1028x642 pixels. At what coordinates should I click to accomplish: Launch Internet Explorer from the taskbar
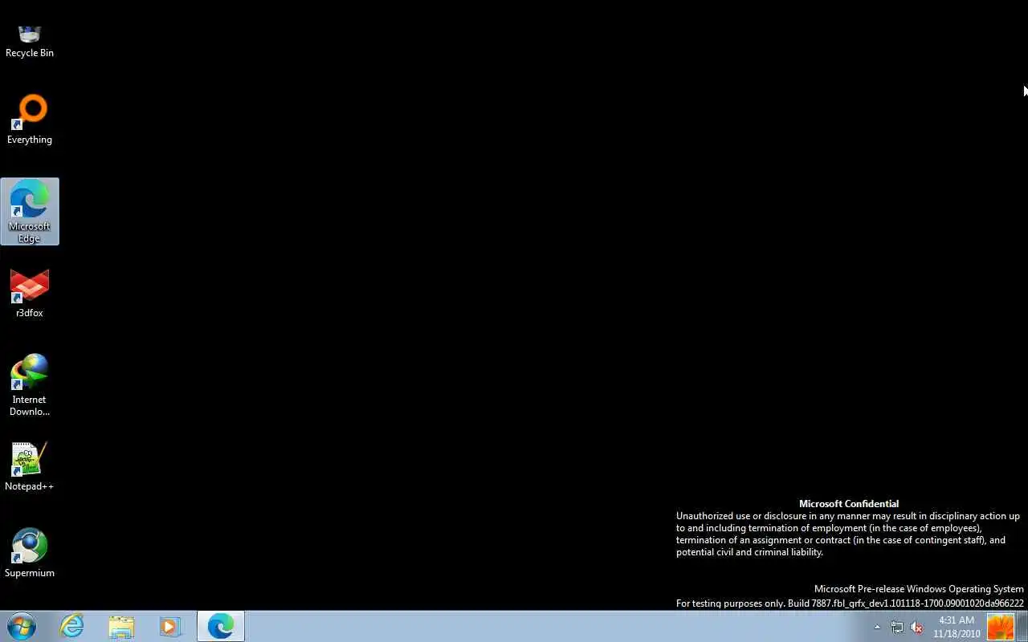[x=72, y=626]
